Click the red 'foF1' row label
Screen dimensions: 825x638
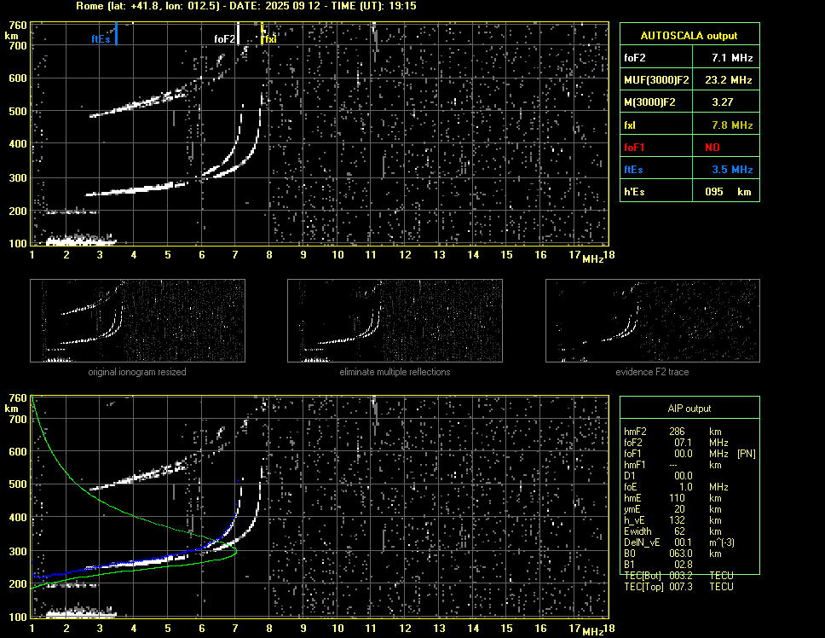[634, 148]
